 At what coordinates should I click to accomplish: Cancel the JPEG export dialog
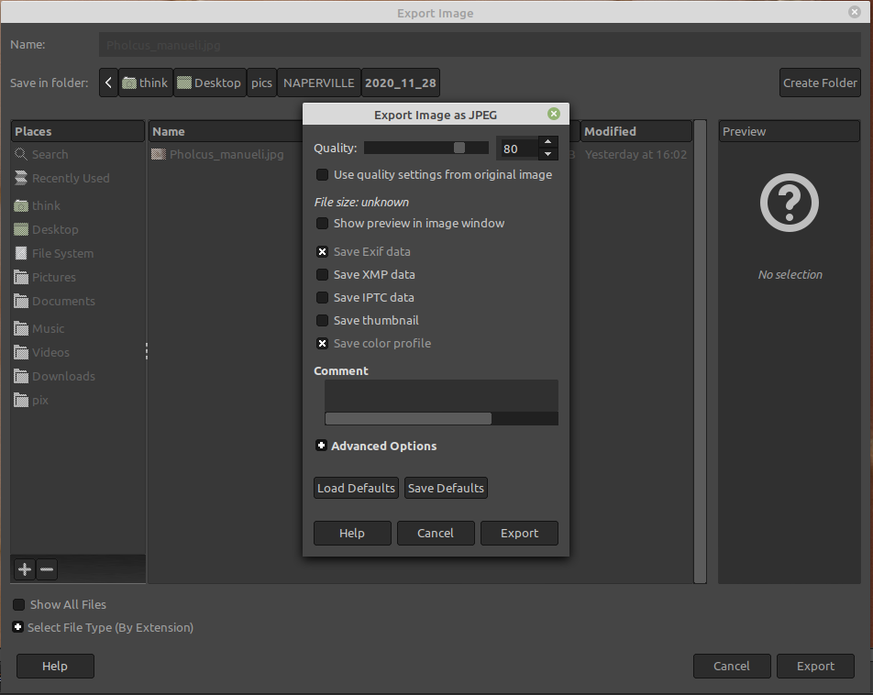tap(436, 533)
